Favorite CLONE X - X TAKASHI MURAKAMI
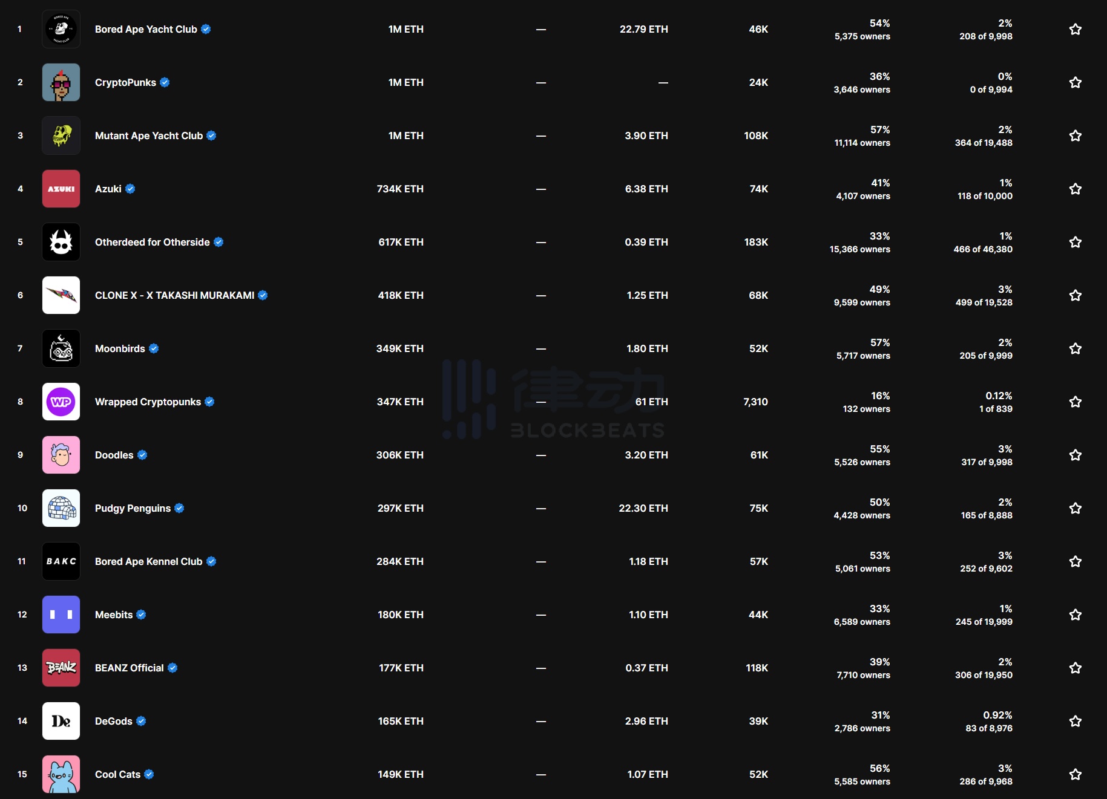This screenshot has height=799, width=1107. 1075,295
